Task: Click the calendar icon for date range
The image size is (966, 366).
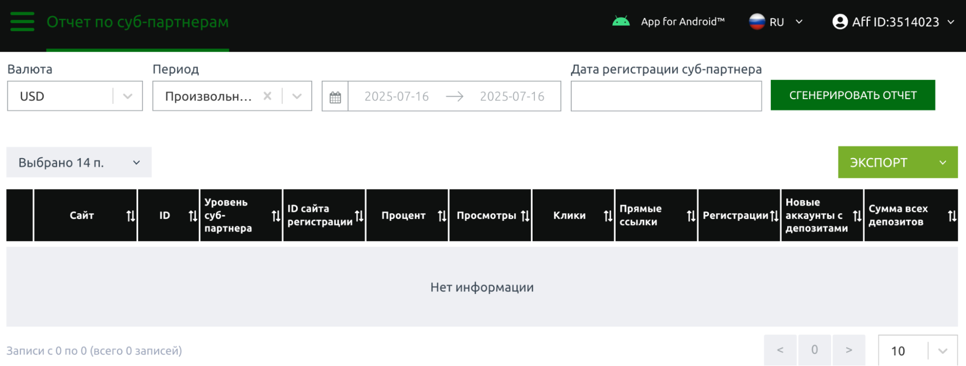Action: [335, 97]
